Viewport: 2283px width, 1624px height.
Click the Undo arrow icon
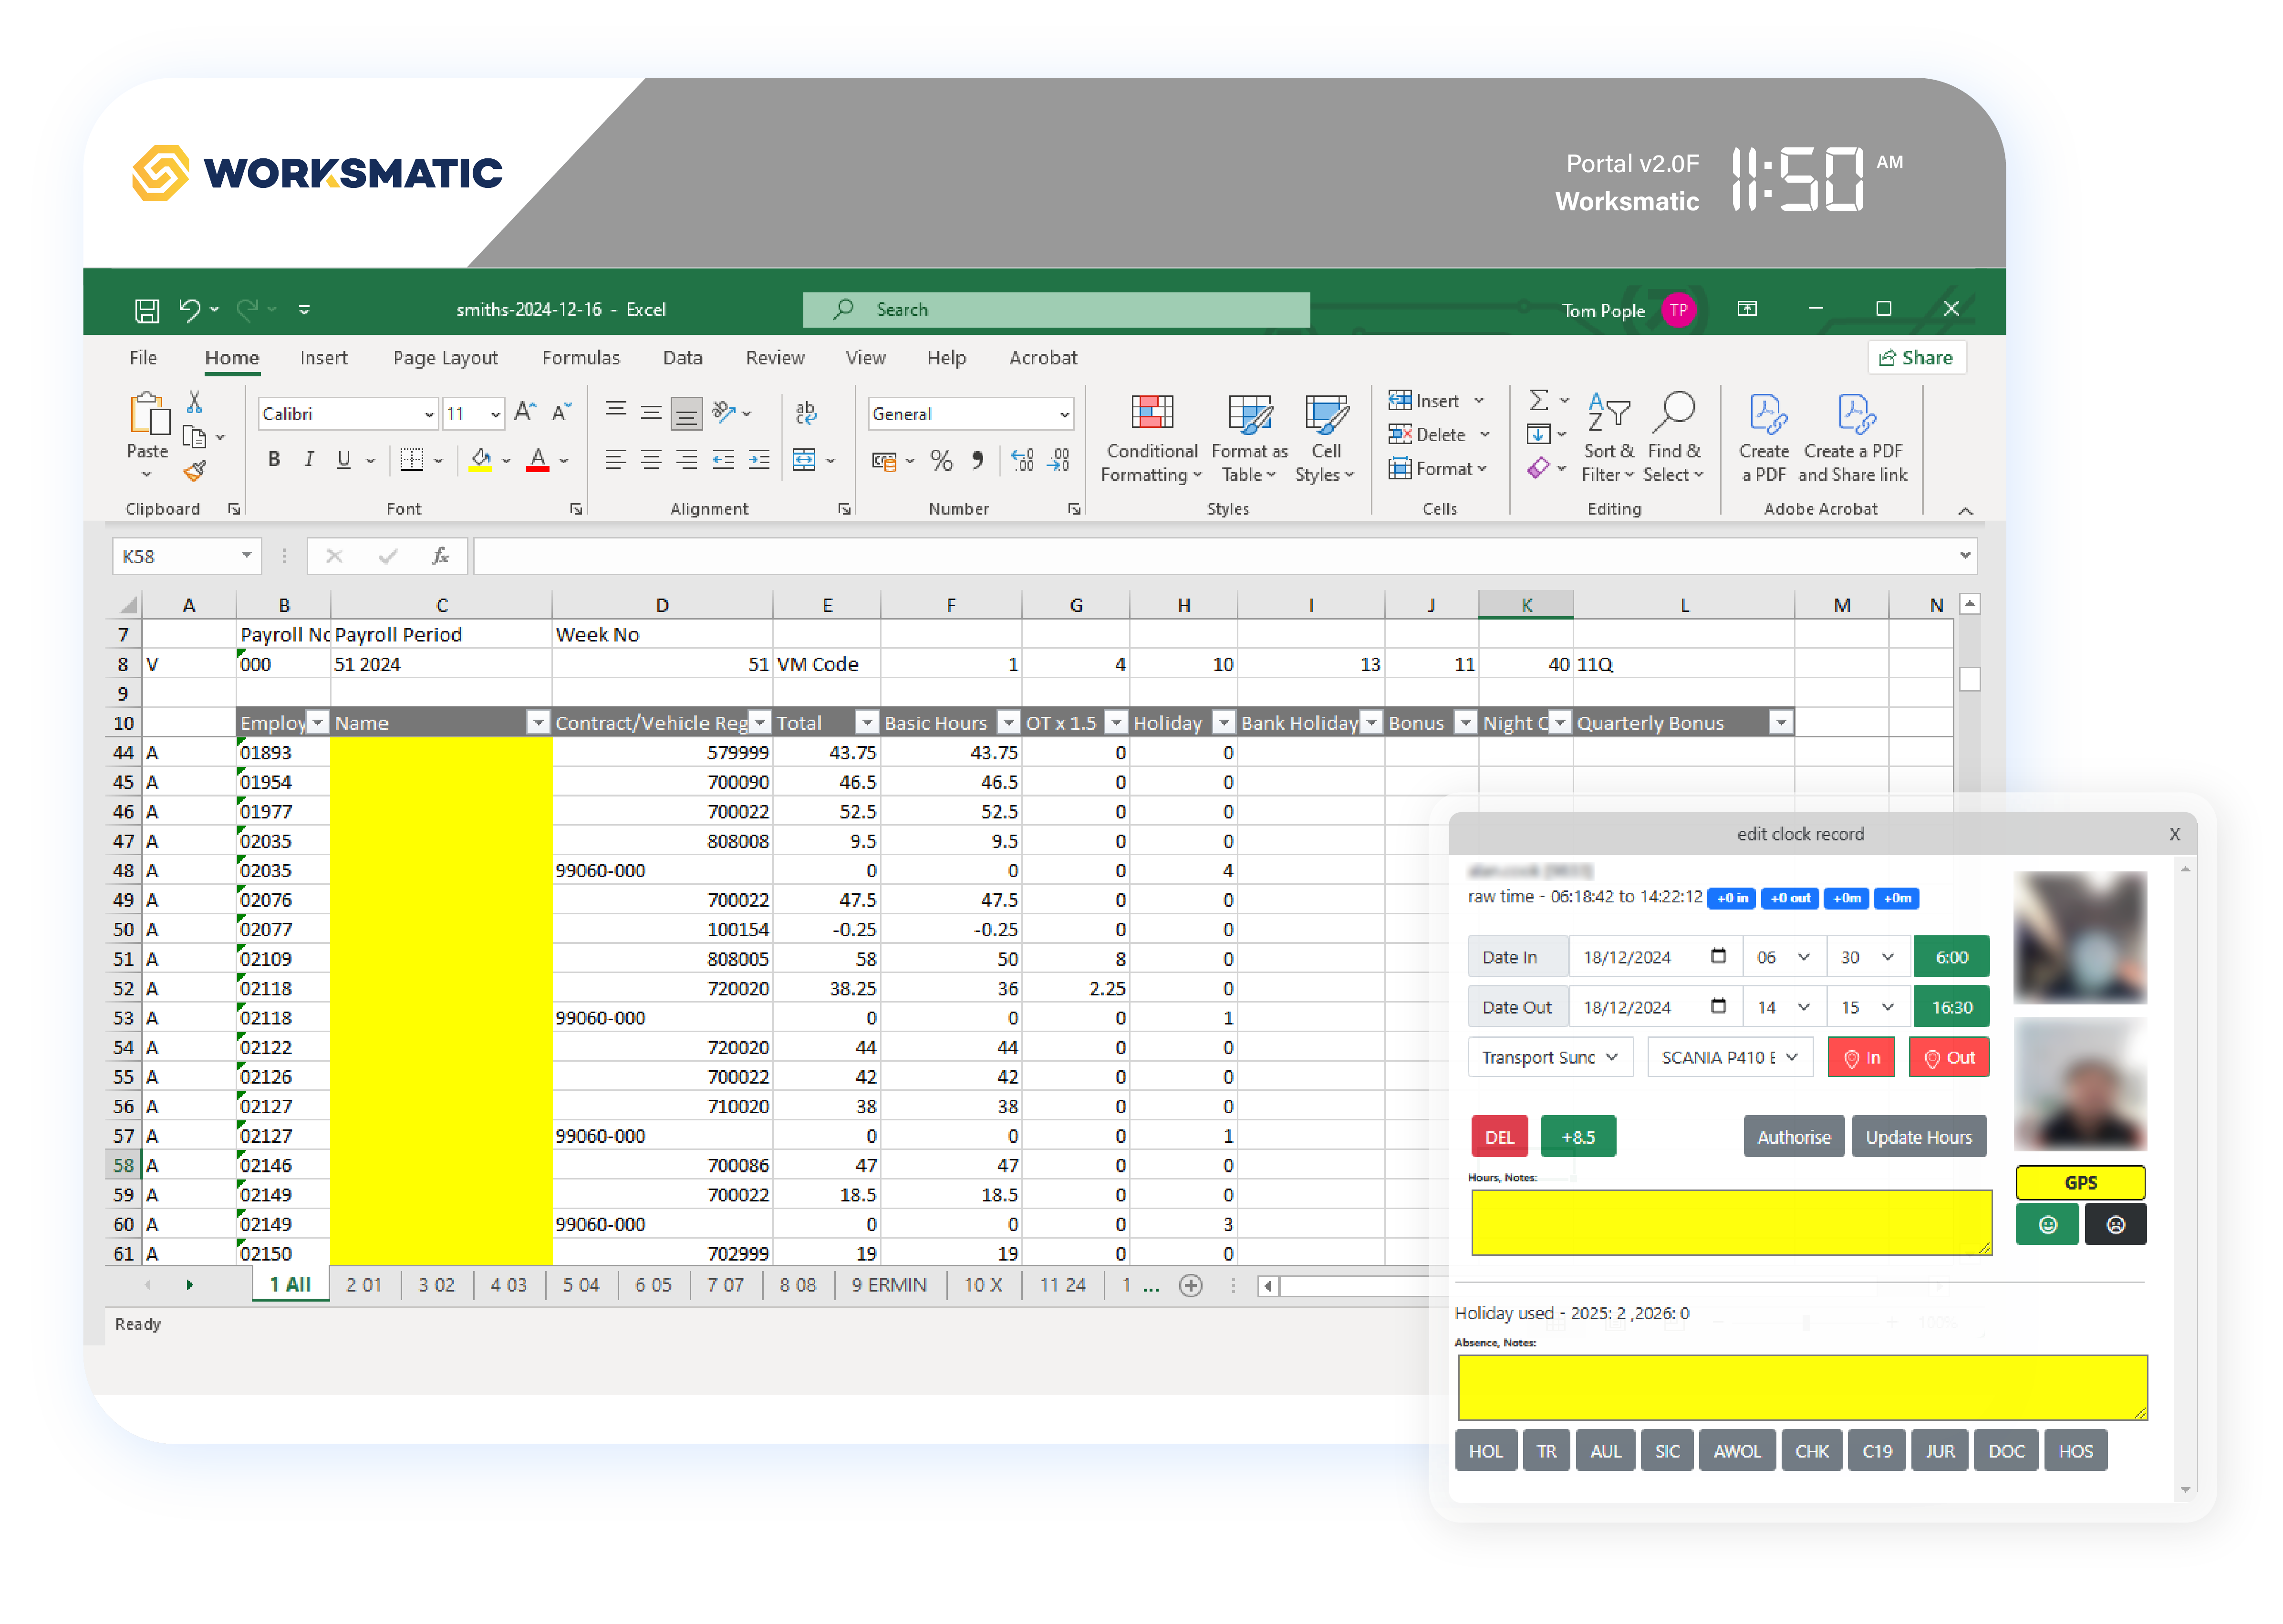pos(189,309)
